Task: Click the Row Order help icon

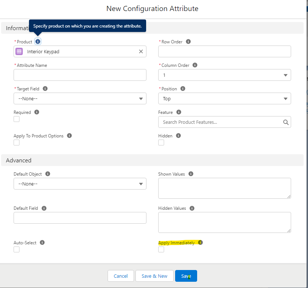Action: (188, 42)
